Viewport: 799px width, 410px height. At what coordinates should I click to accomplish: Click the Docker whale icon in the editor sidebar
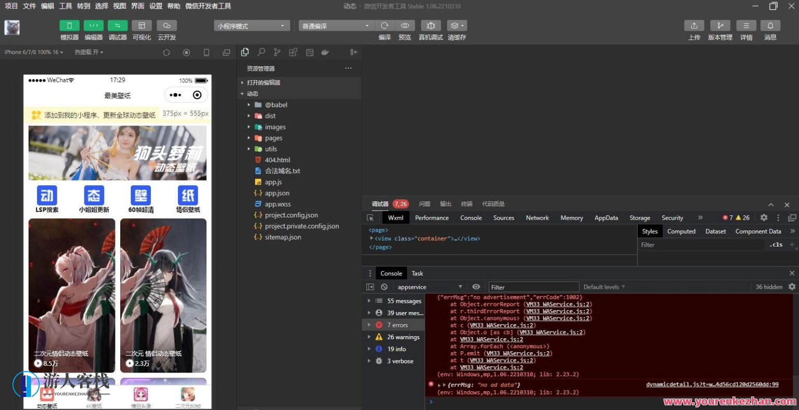pos(325,52)
